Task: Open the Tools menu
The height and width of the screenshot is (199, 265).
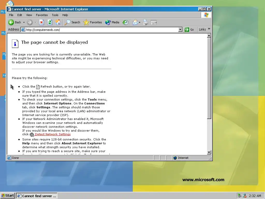Action: [55, 15]
